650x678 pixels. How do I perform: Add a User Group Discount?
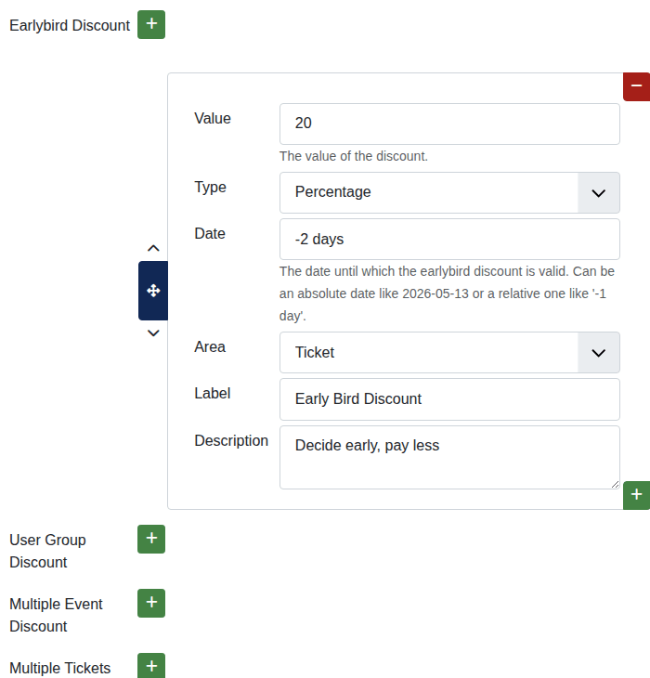[151, 539]
